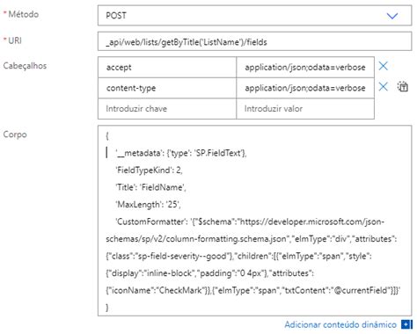The height and width of the screenshot is (334, 417).
Task: Click the content-type header value field
Action: click(x=305, y=88)
